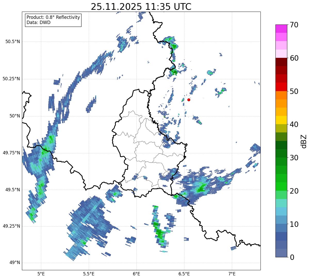Viewport: 310px width, 279px height.
Task: Select the topmost magenta colorbar segment
Action: 281,29
